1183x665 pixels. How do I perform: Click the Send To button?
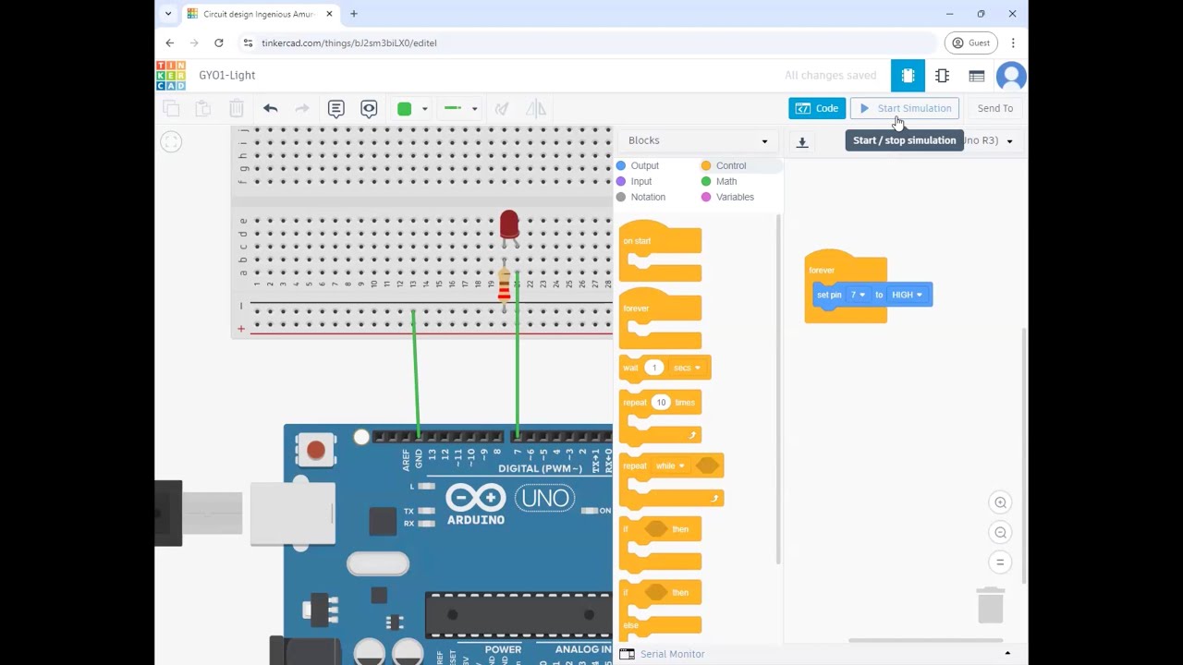pyautogui.click(x=995, y=108)
